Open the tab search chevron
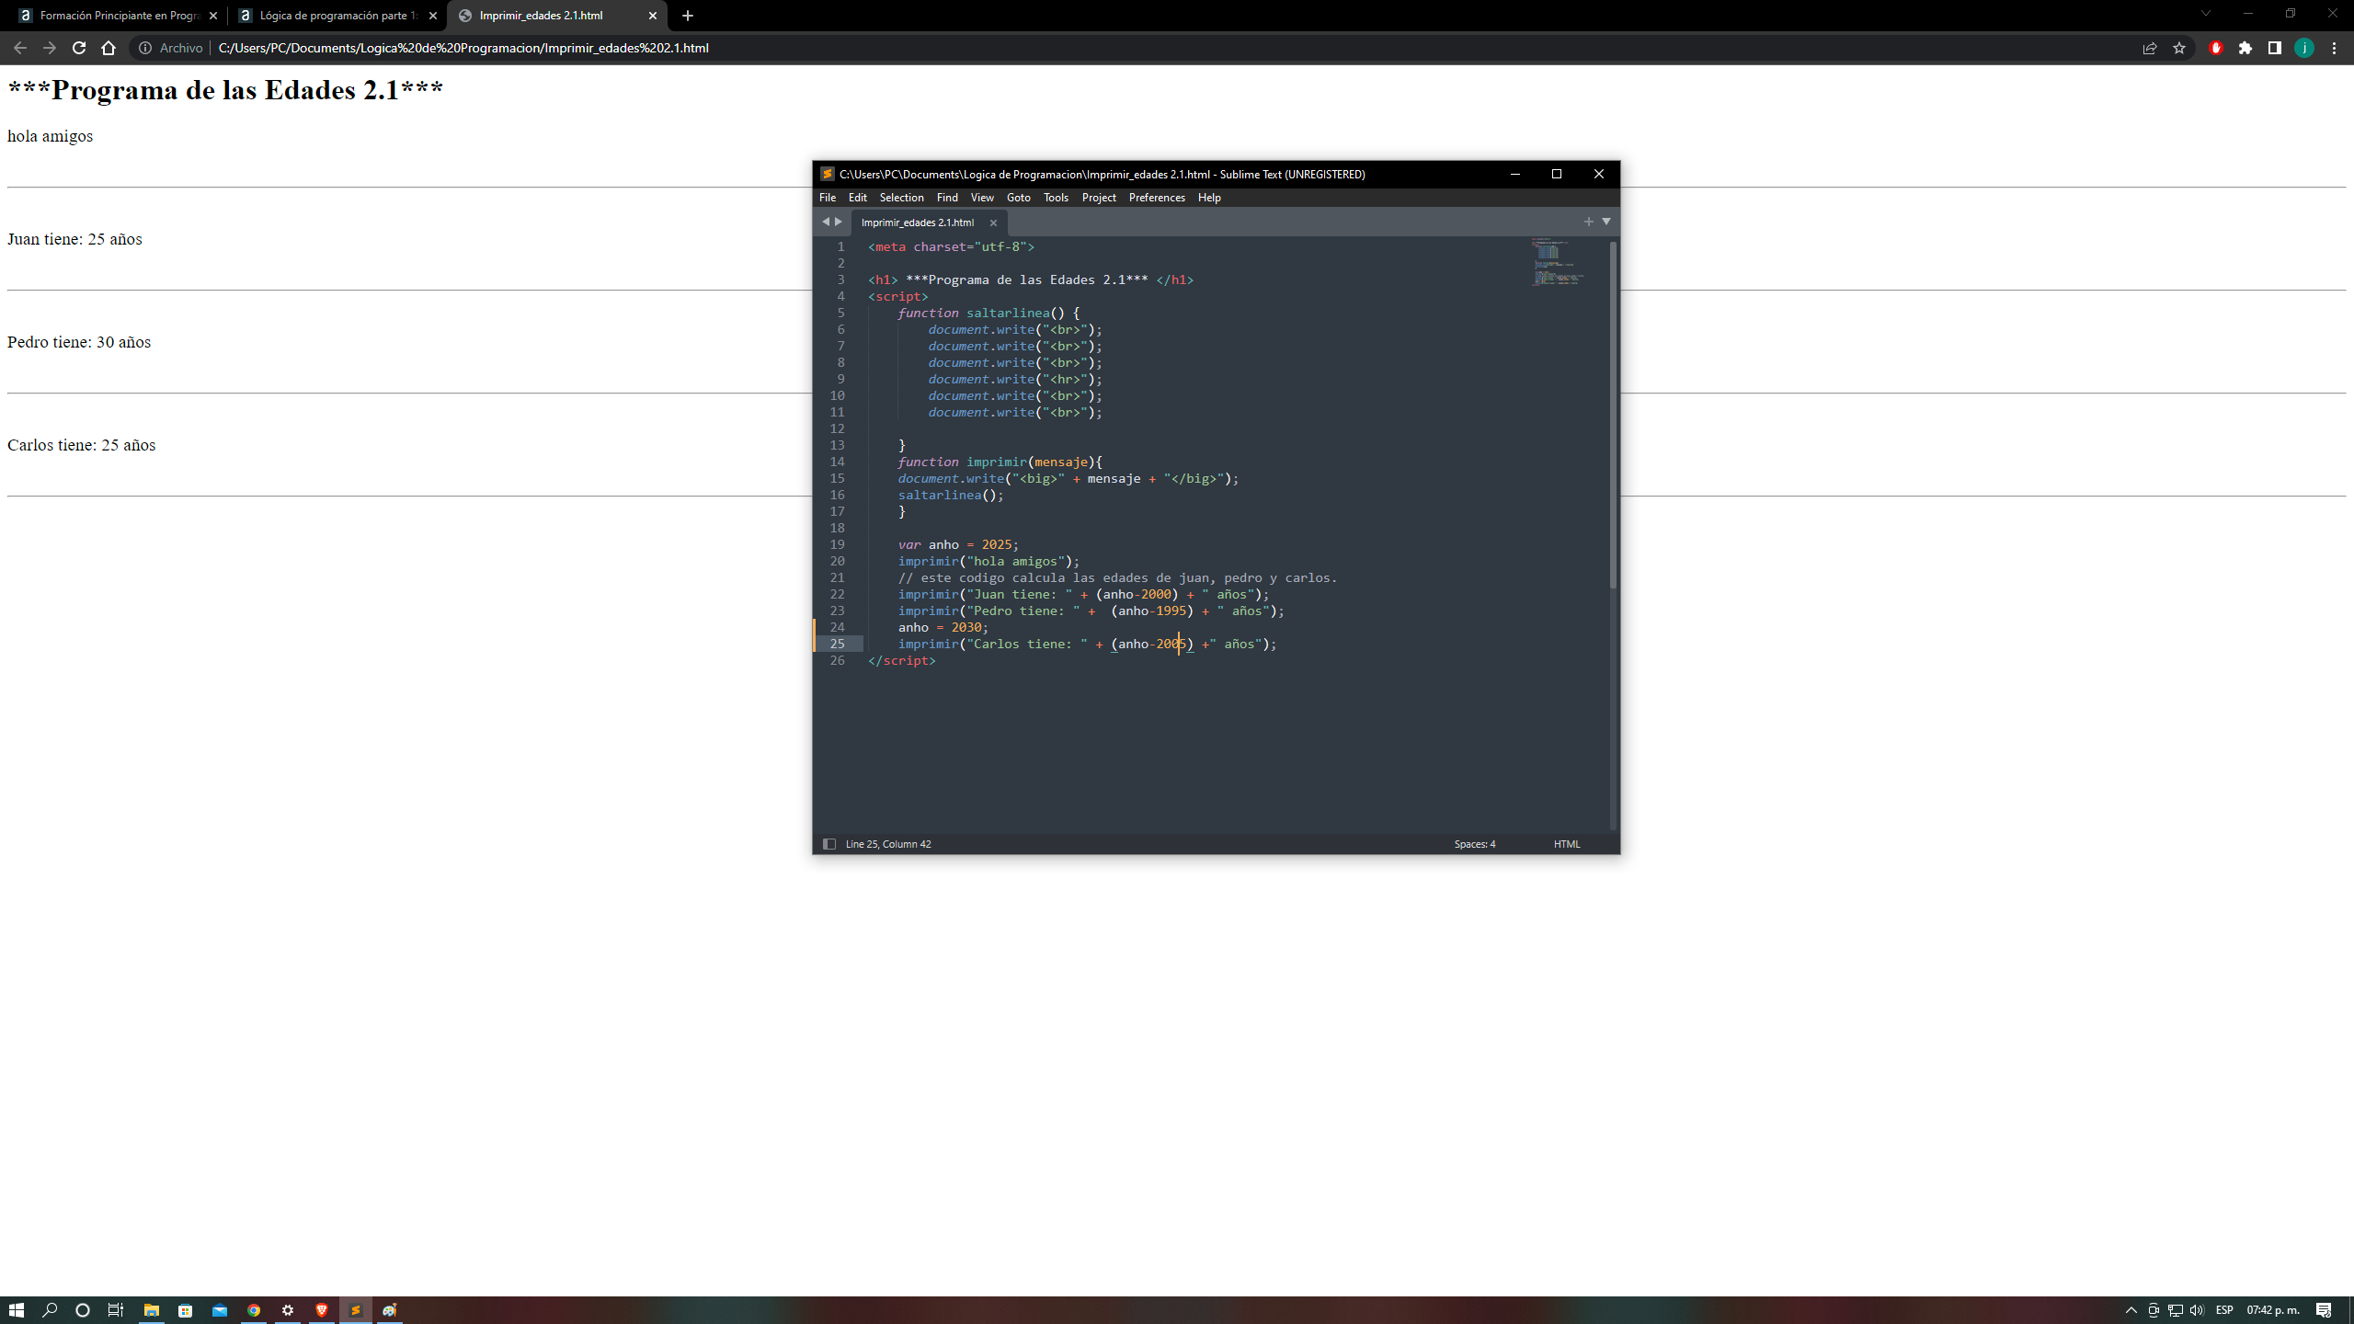 2205,14
